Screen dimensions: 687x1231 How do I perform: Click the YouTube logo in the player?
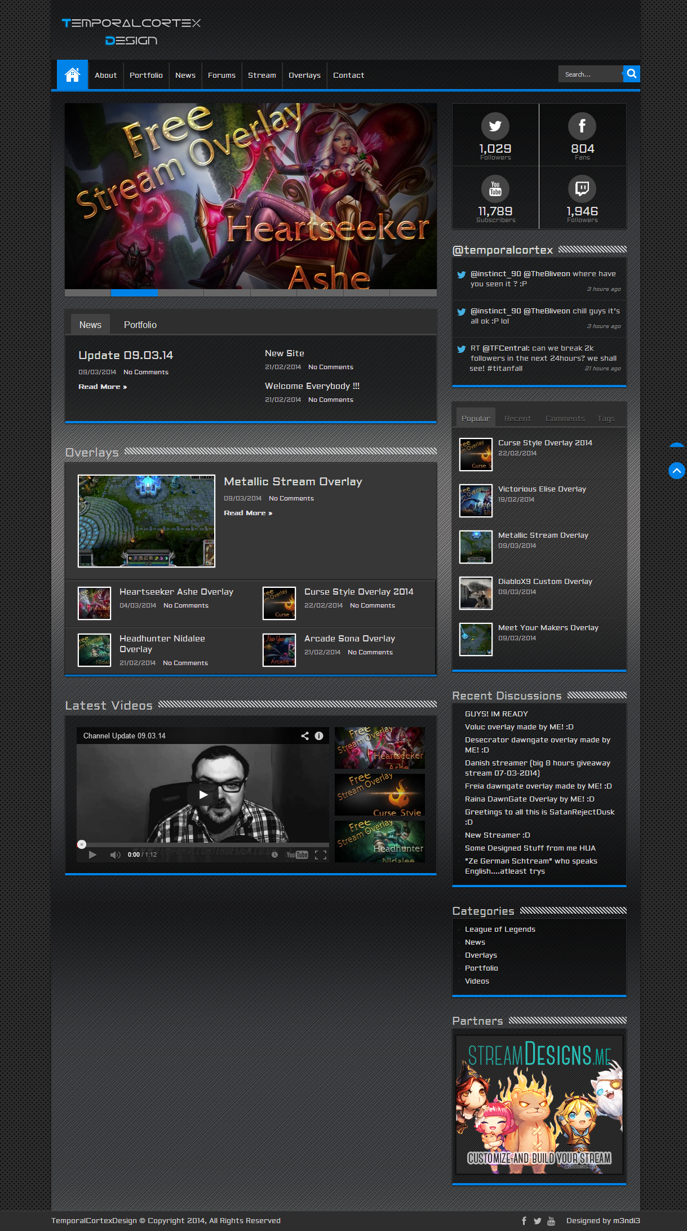(297, 854)
